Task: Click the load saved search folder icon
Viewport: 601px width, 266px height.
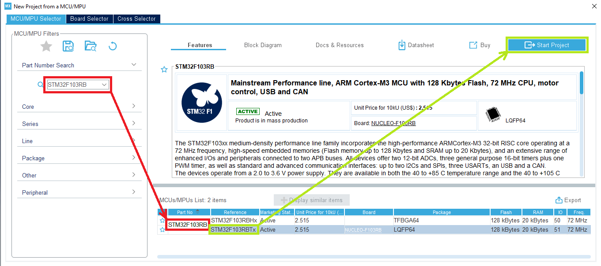Action: [x=90, y=46]
